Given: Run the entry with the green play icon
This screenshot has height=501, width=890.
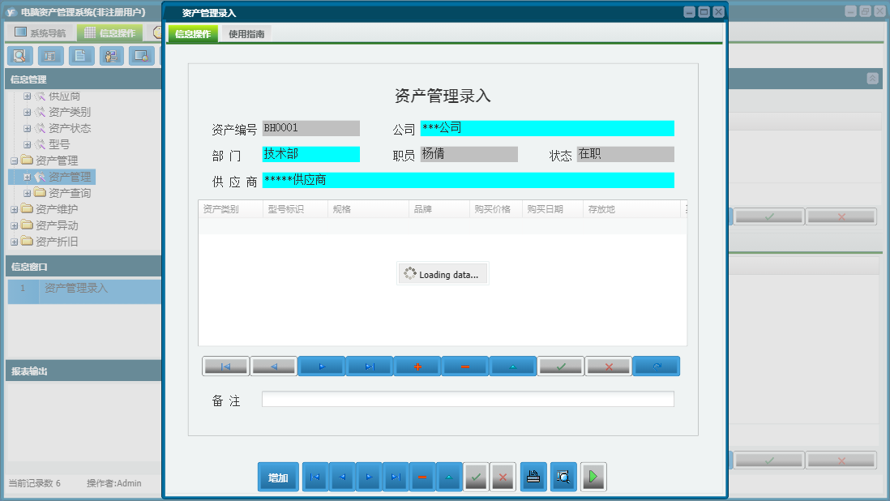Looking at the screenshot, I should 593,477.
